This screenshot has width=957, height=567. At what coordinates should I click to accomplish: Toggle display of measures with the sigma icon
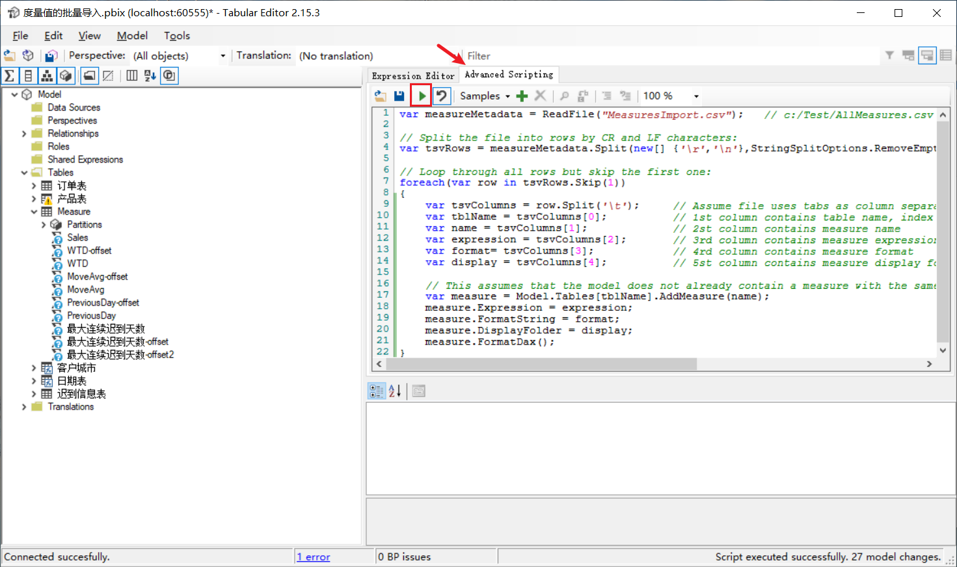pyautogui.click(x=10, y=76)
